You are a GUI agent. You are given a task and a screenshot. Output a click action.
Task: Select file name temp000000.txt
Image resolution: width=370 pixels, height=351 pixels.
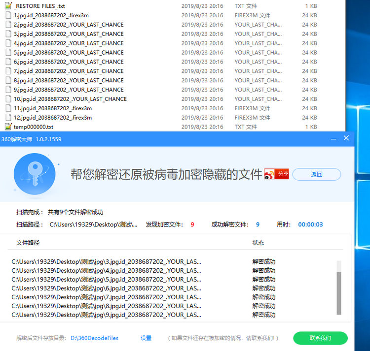click(x=34, y=127)
